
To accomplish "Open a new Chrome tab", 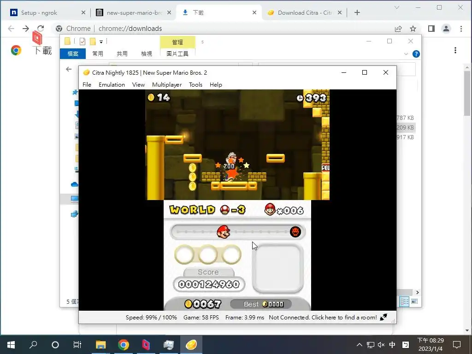I will pos(357,12).
